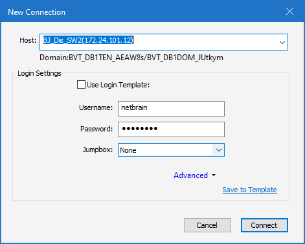Click the Jumpbox: label

(x=98, y=150)
